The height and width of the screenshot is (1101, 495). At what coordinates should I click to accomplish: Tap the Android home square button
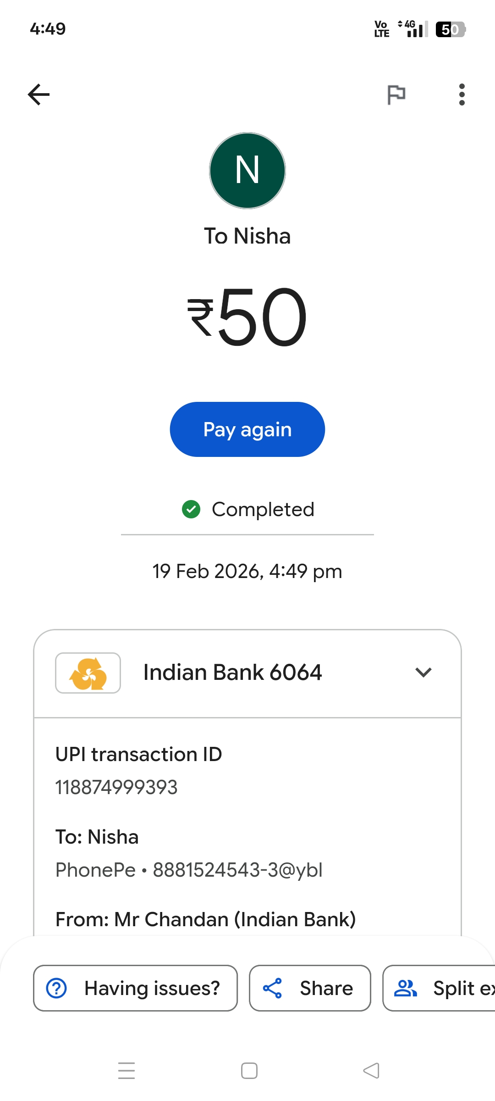249,1071
